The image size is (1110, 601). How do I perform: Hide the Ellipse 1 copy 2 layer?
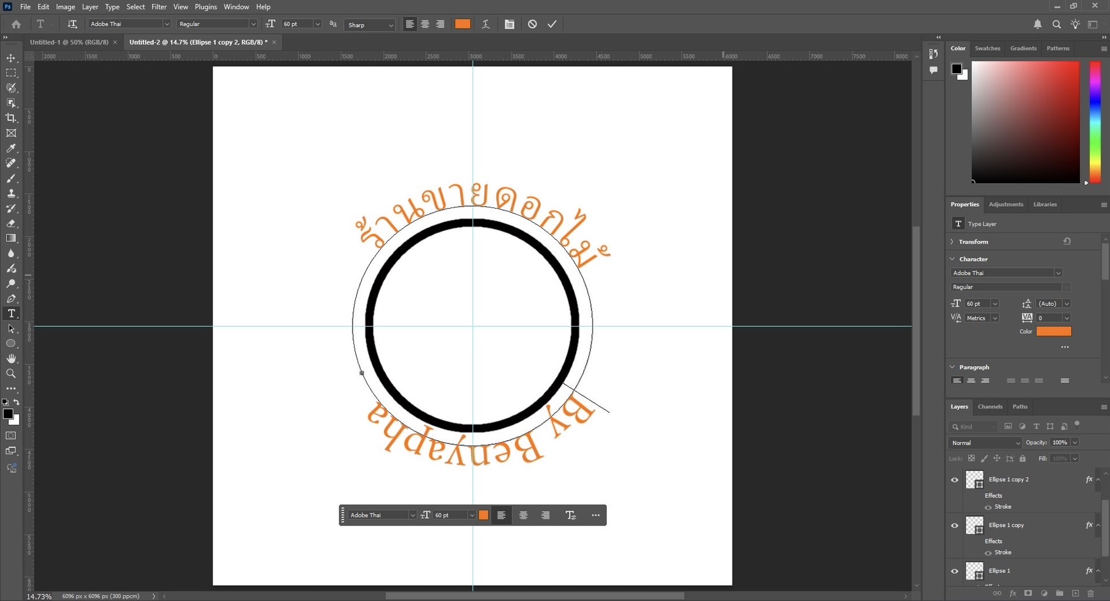point(954,480)
